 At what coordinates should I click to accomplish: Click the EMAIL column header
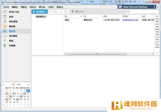point(131,16)
